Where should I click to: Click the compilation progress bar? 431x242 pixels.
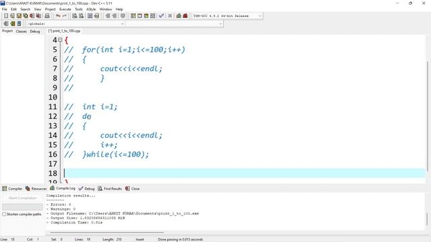coord(22,206)
